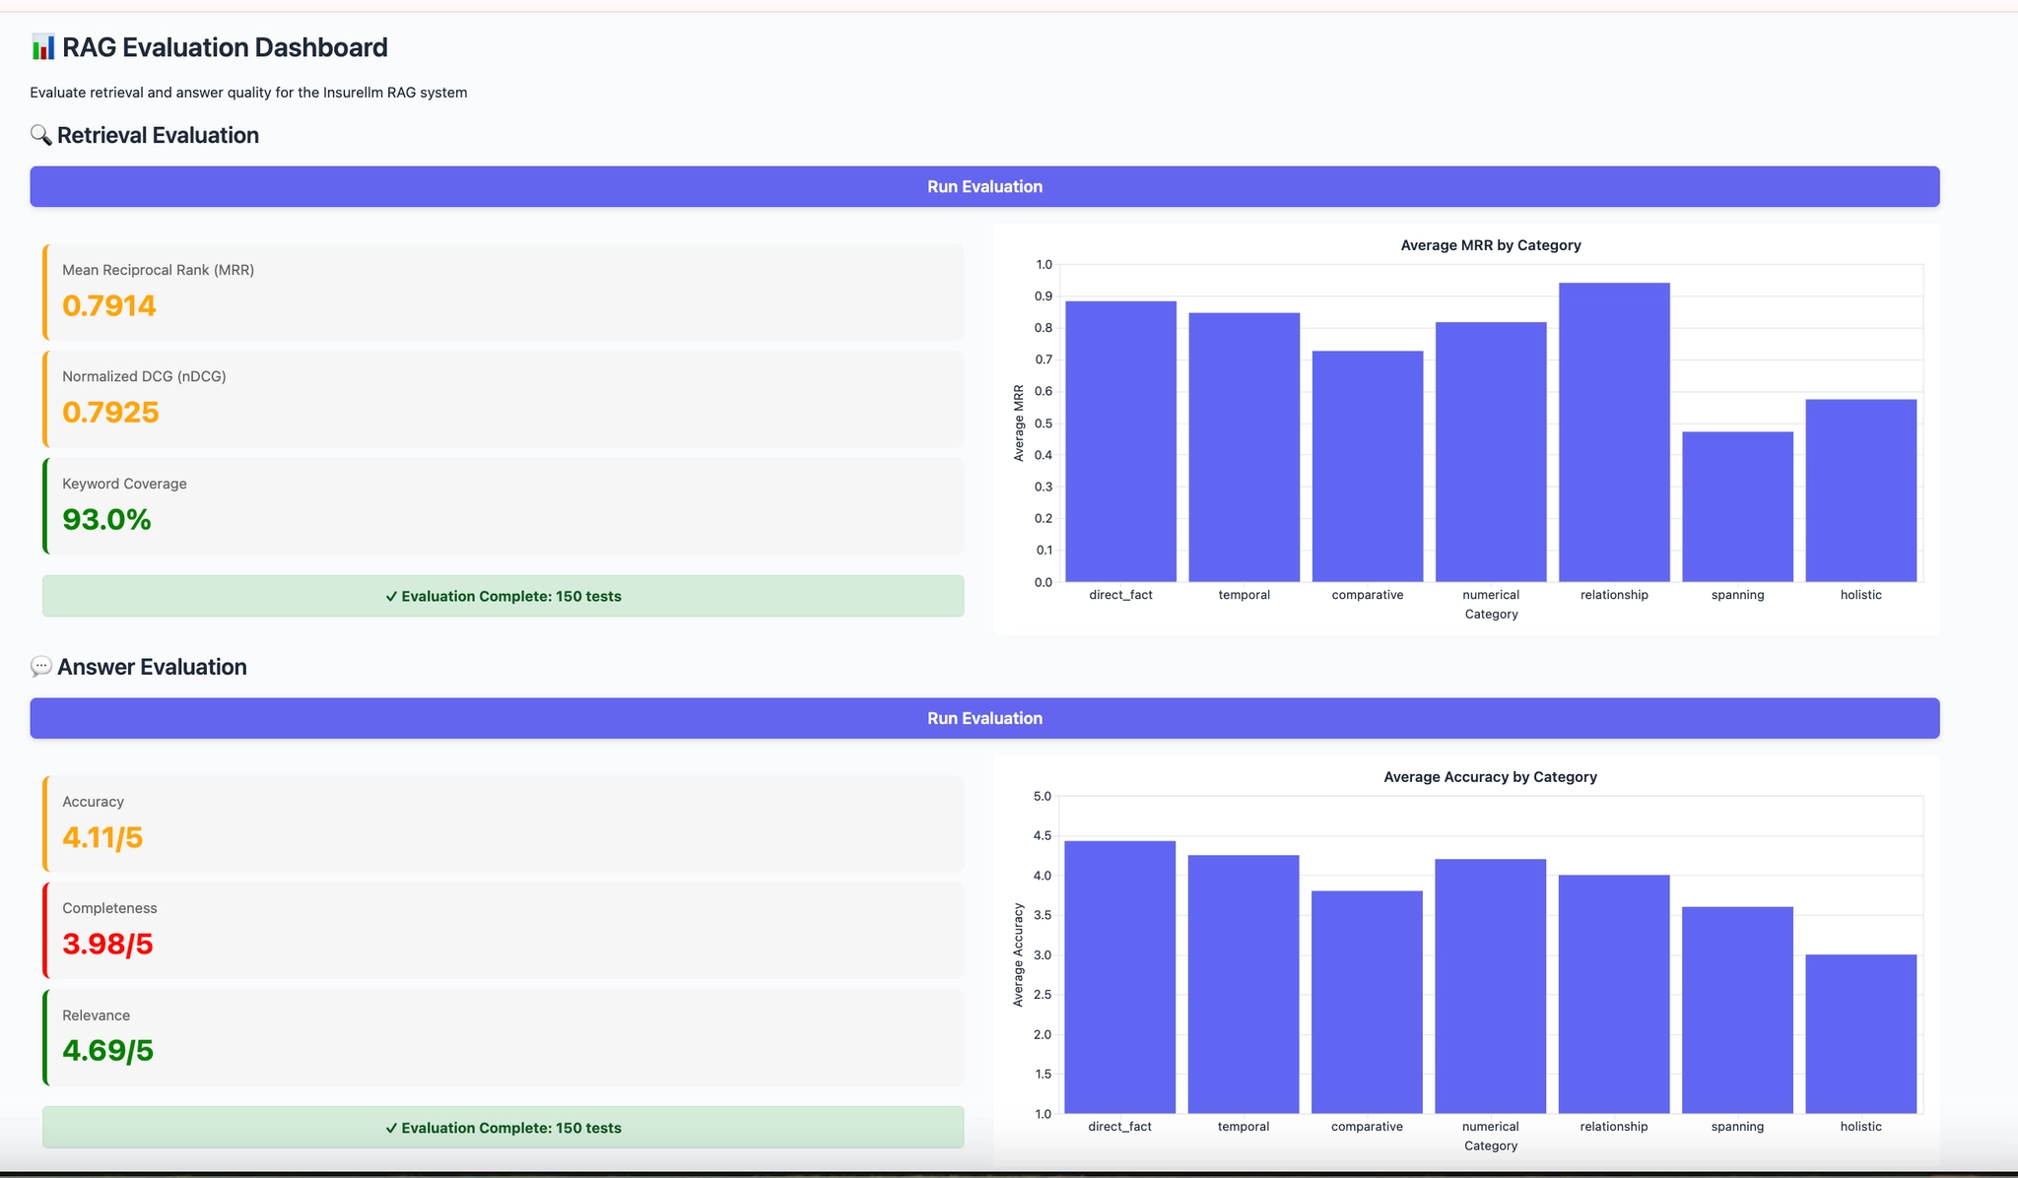This screenshot has height=1178, width=2018.
Task: Click the Average MRR y-axis title
Action: 1019,423
